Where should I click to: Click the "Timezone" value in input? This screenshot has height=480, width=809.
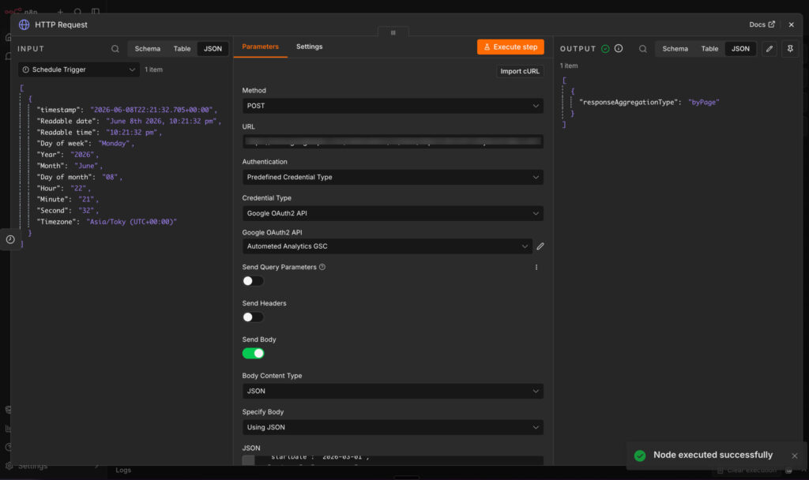pyautogui.click(x=132, y=222)
